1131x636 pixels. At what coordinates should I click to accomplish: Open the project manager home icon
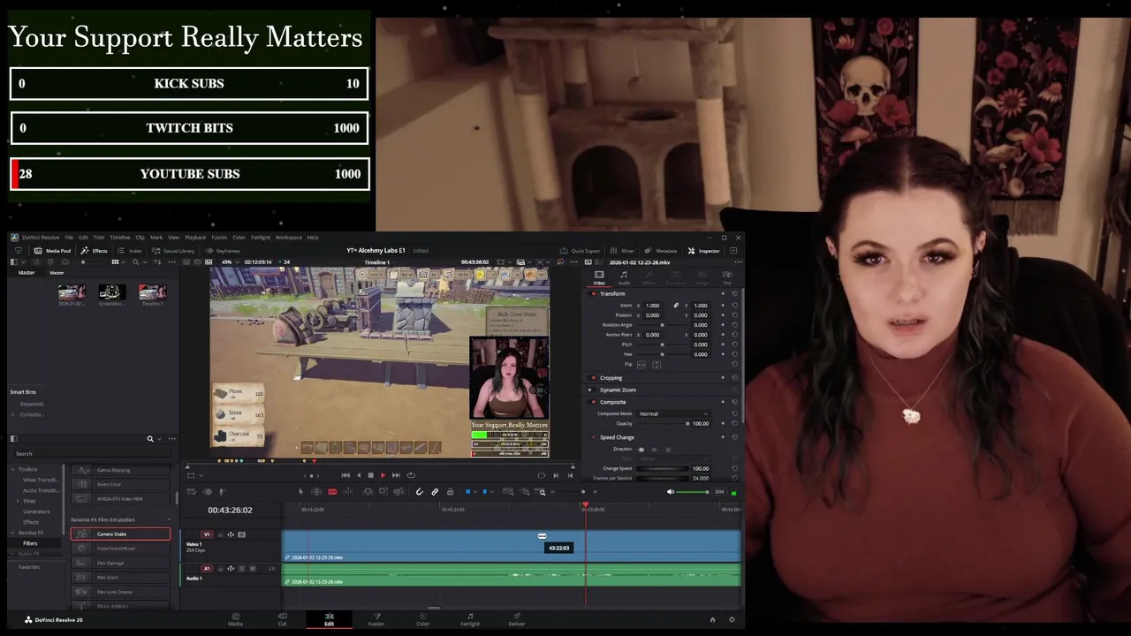pyautogui.click(x=712, y=619)
